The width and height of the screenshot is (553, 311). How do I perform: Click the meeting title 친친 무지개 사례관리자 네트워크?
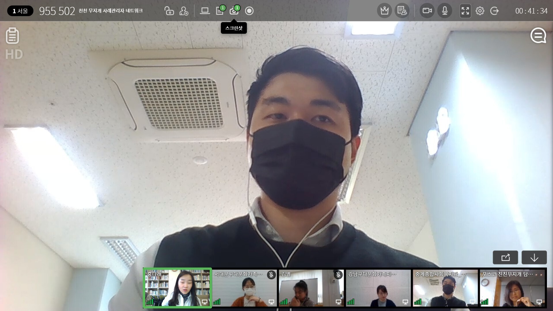pyautogui.click(x=111, y=11)
